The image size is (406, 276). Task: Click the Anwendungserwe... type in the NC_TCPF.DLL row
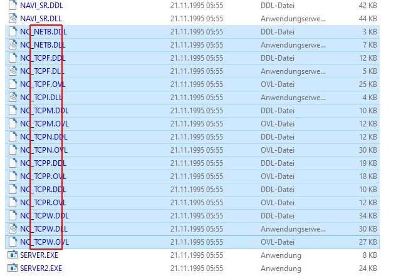pos(293,71)
